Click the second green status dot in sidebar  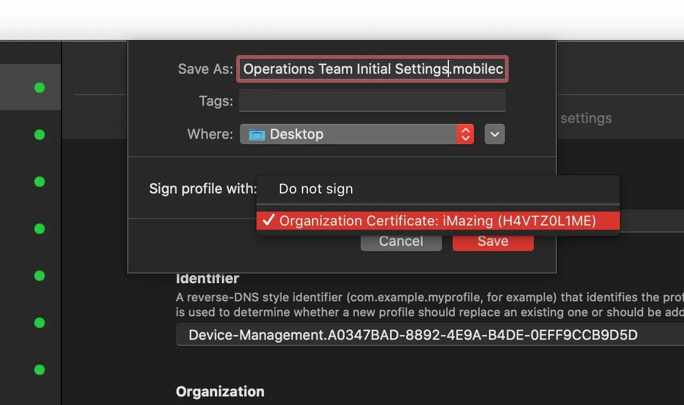click(x=39, y=135)
